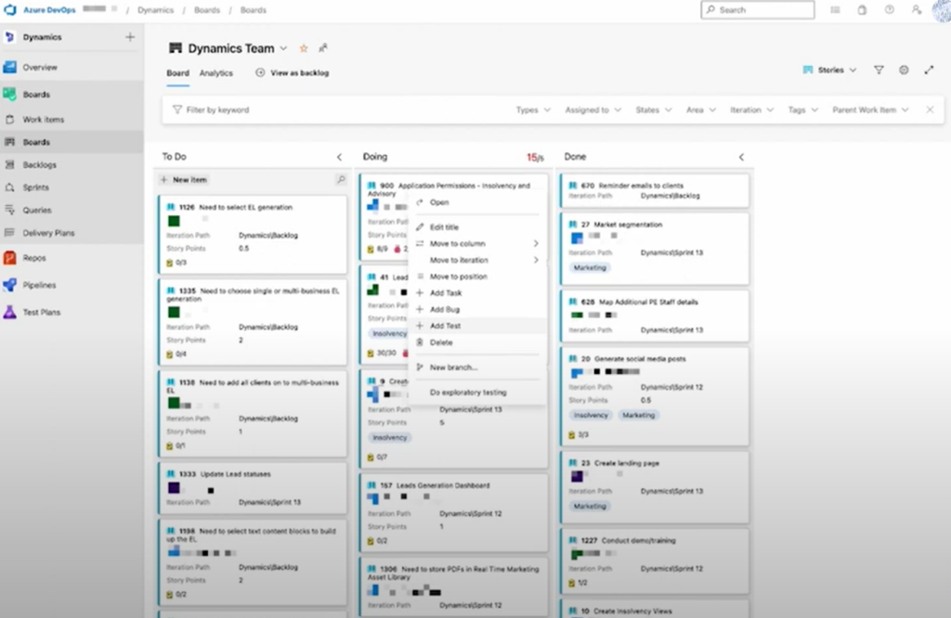This screenshot has width=951, height=618.
Task: Click the Azure DevOps logo
Action: tap(10, 9)
